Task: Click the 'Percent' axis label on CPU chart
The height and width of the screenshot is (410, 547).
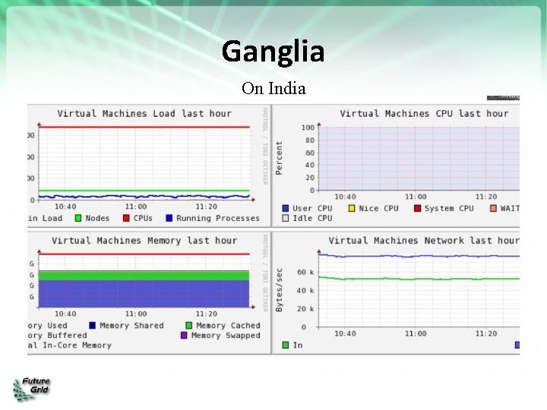Action: (x=279, y=158)
